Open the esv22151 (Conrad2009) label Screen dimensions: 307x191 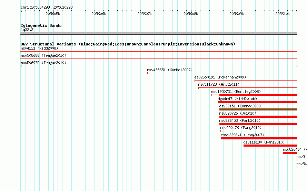click(x=241, y=106)
